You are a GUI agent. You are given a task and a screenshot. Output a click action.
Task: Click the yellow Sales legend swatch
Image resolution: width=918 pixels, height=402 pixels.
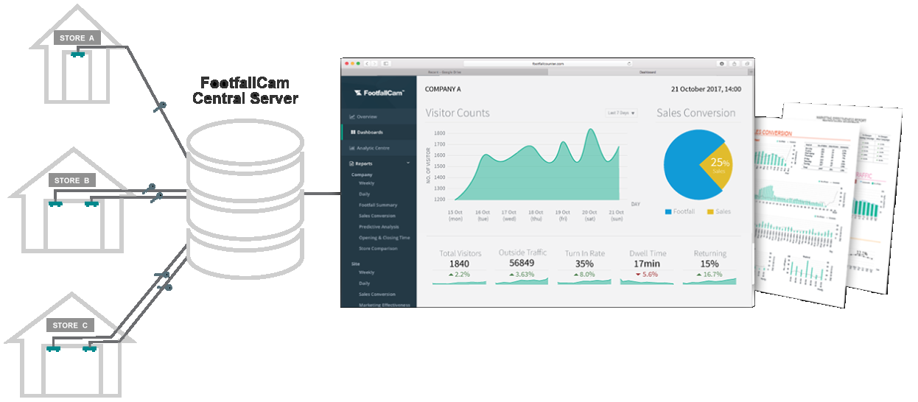point(711,212)
